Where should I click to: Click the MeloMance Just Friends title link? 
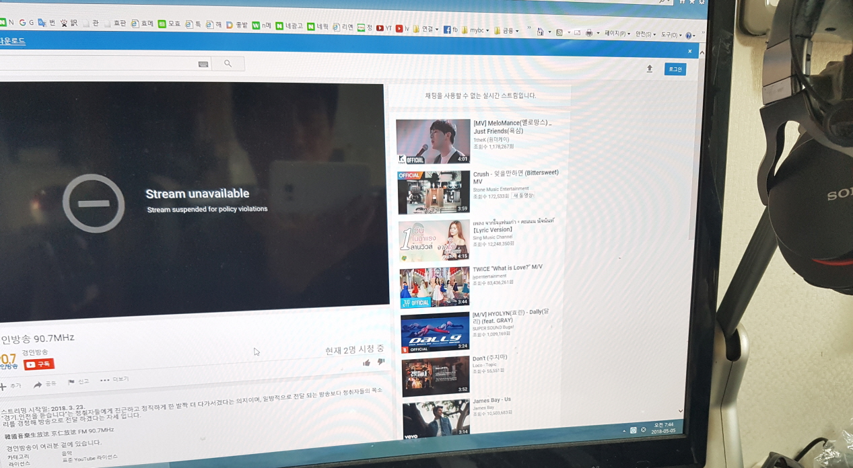(x=512, y=127)
